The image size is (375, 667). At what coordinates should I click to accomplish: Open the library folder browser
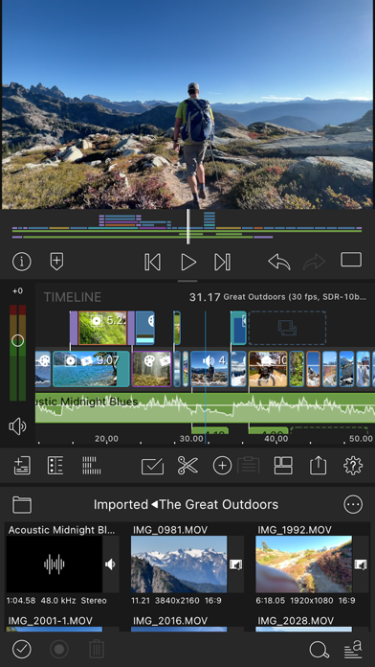(x=22, y=504)
